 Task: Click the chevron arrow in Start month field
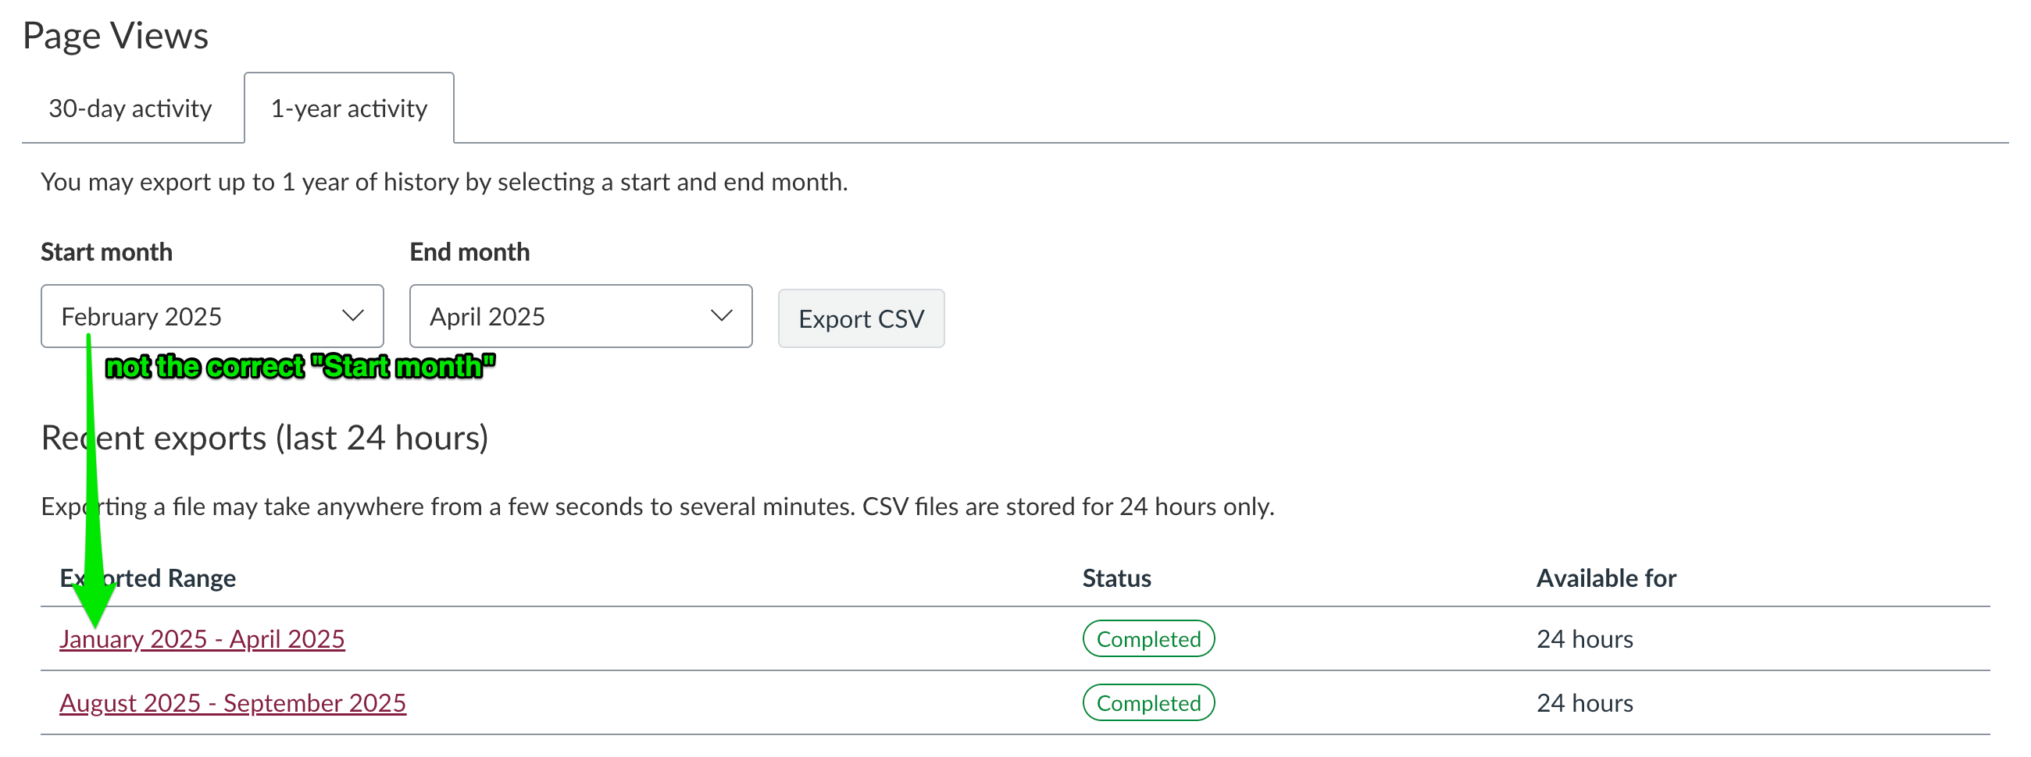352,316
